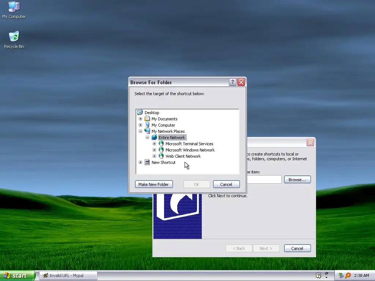Expand the My Documents node
375x281 pixels.
[x=140, y=119]
